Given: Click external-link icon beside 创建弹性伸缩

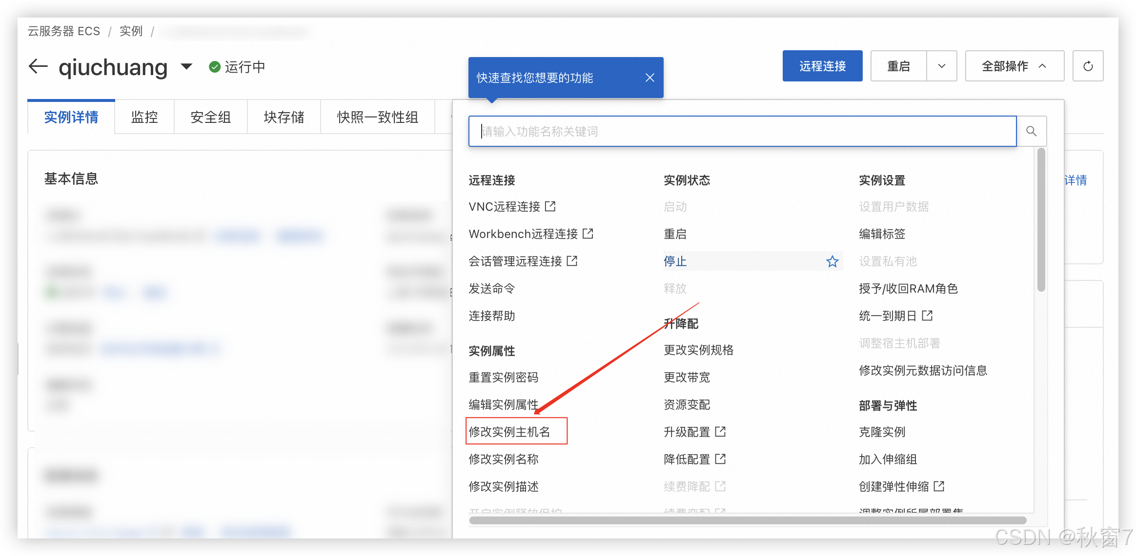Looking at the screenshot, I should (x=939, y=486).
